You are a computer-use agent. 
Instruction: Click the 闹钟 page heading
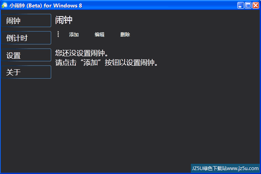coord(64,20)
